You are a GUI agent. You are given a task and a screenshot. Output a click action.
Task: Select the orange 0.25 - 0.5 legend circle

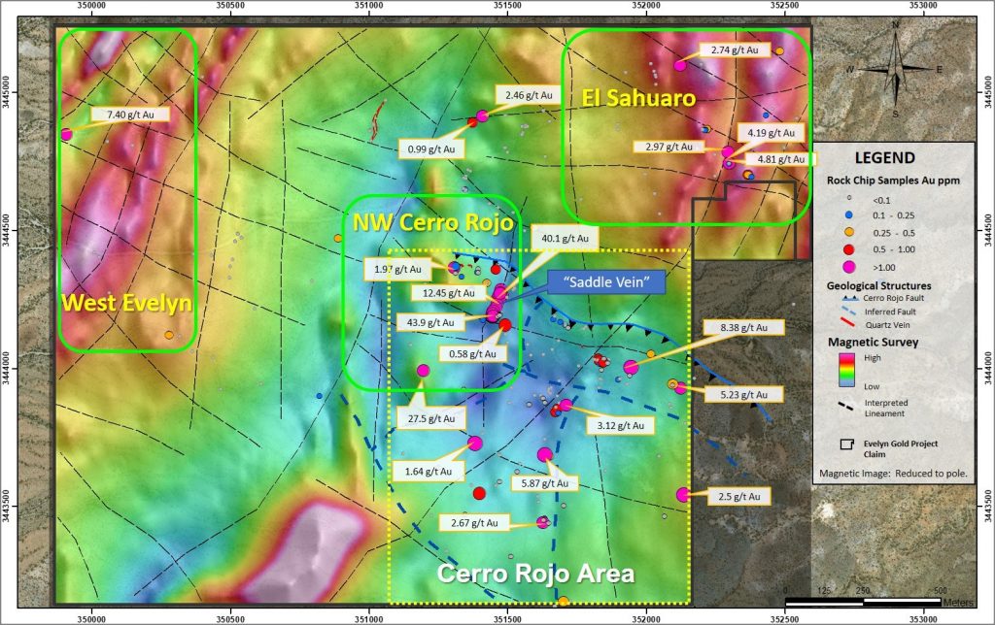(847, 231)
